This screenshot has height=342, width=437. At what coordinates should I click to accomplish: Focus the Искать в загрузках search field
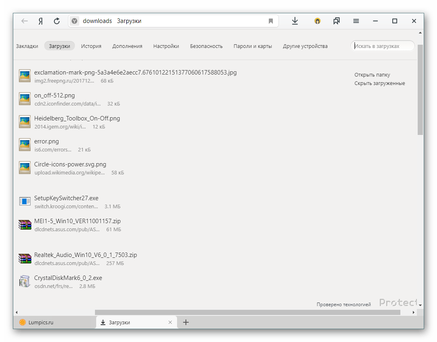click(382, 46)
